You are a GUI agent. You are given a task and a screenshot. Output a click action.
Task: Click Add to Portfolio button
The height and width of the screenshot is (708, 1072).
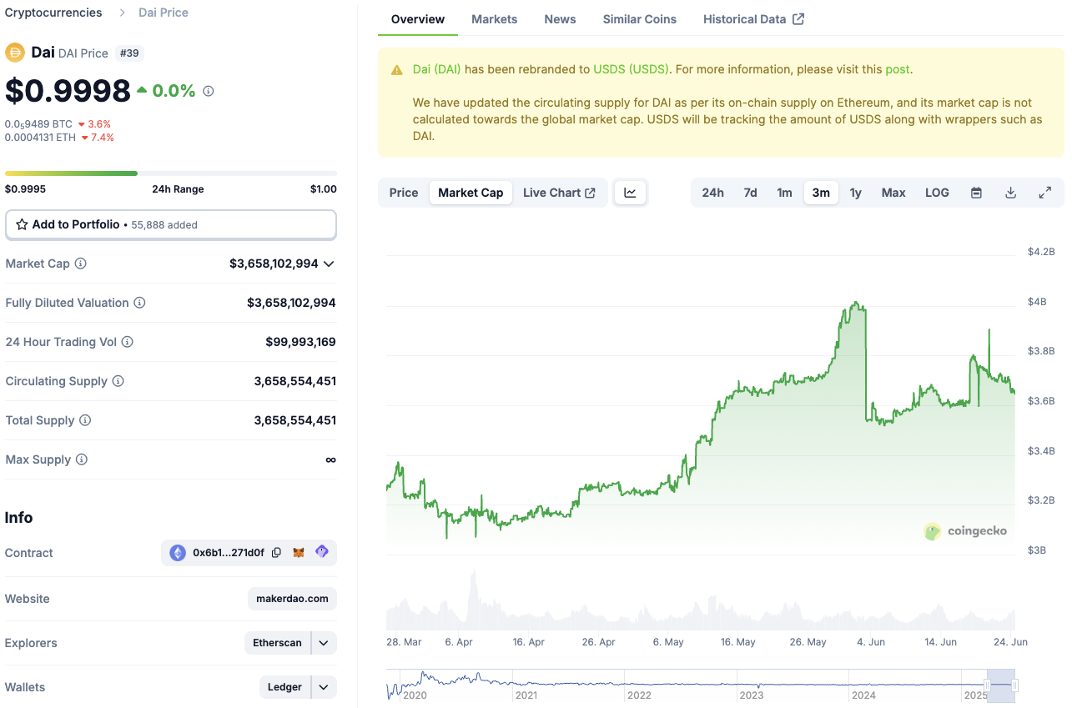tap(171, 224)
